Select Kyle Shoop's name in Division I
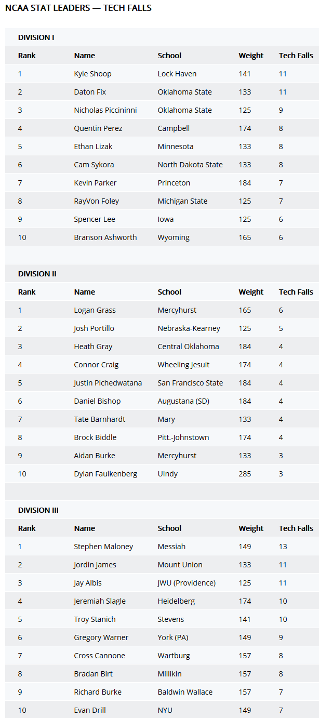This screenshot has width=319, height=718. pyautogui.click(x=92, y=74)
